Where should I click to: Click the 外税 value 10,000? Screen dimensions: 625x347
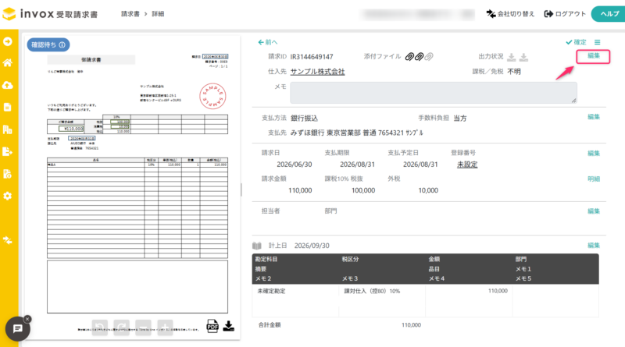click(428, 190)
